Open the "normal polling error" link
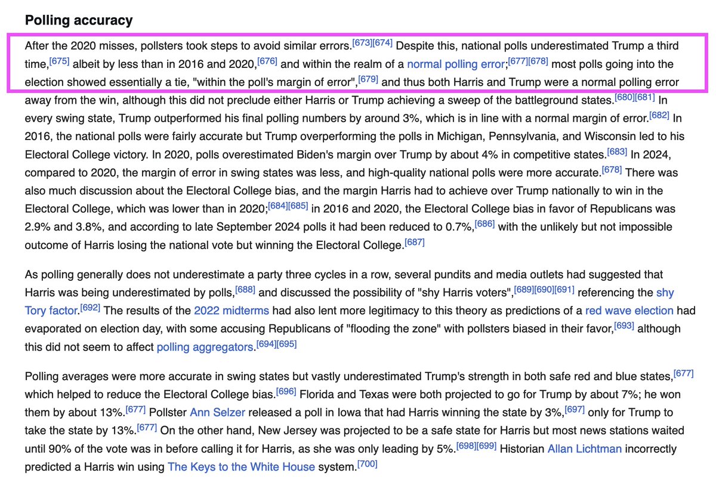The width and height of the screenshot is (716, 500). pyautogui.click(x=456, y=64)
